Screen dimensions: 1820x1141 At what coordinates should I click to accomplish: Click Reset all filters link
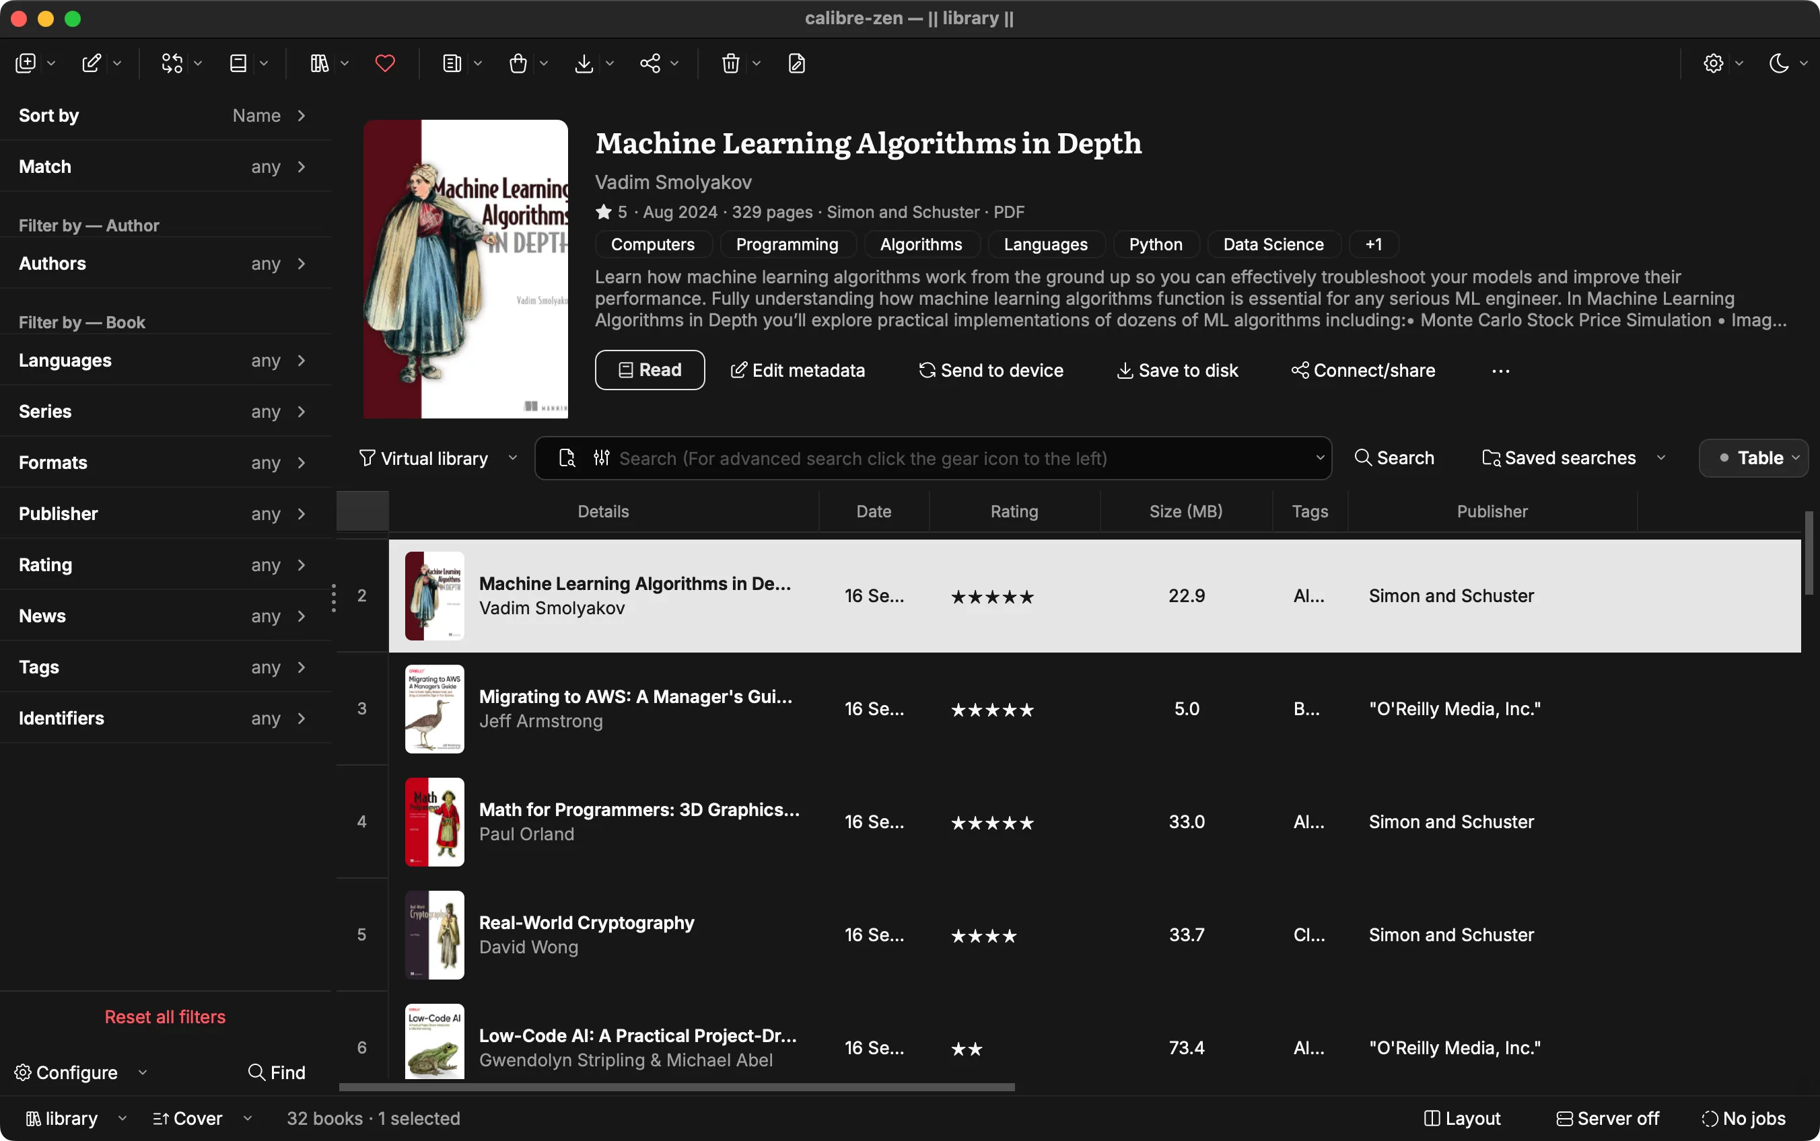point(164,1017)
